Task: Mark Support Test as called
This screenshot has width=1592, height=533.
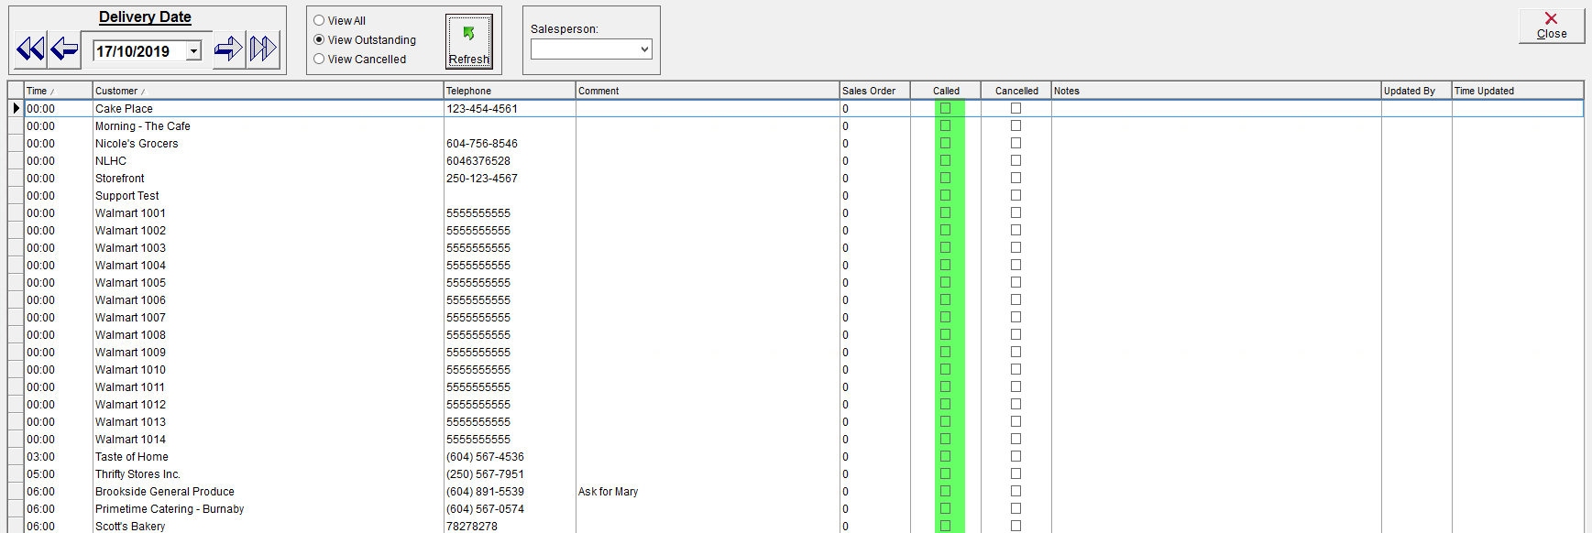Action: (945, 195)
